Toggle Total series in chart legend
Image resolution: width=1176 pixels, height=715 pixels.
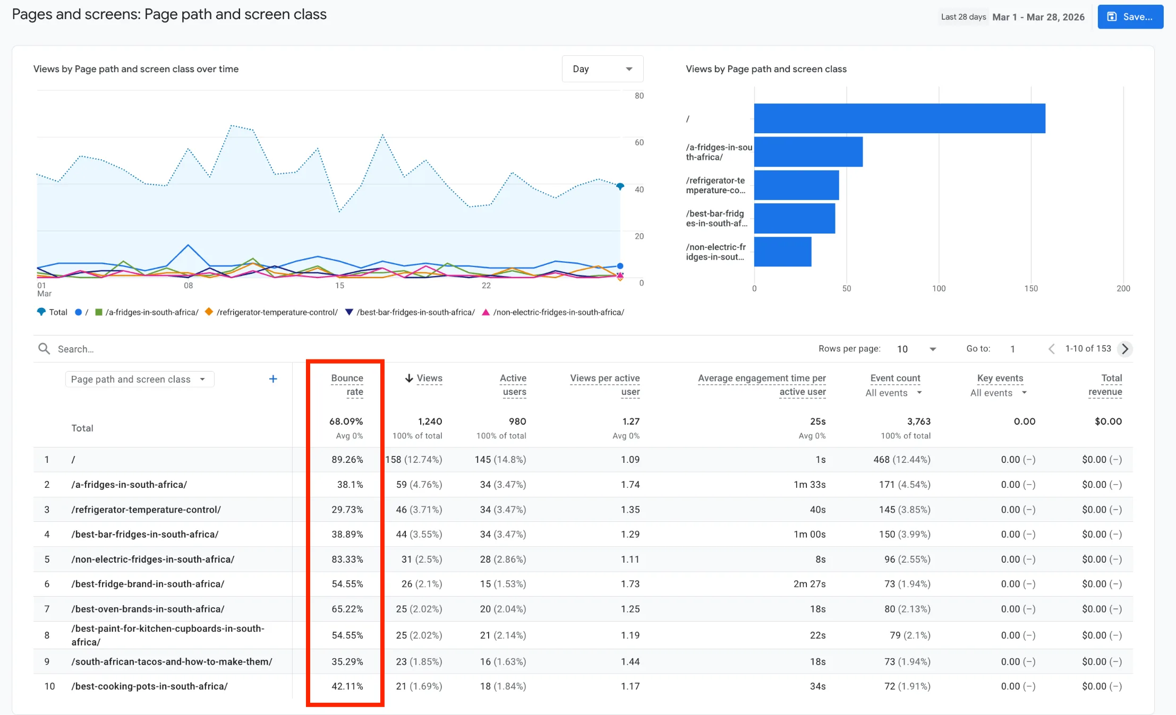pyautogui.click(x=52, y=312)
